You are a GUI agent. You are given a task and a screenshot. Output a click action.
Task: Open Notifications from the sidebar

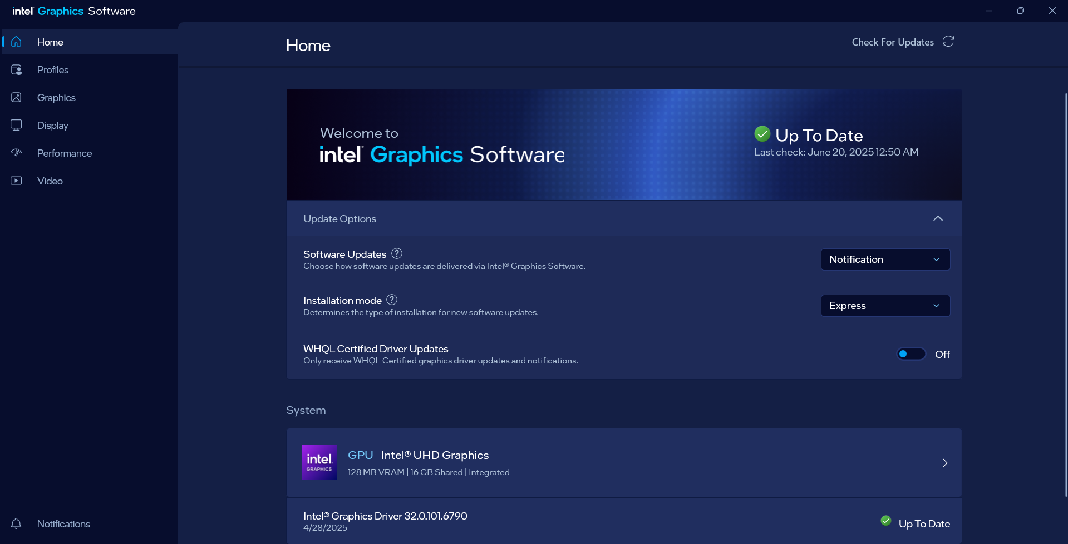[90, 523]
